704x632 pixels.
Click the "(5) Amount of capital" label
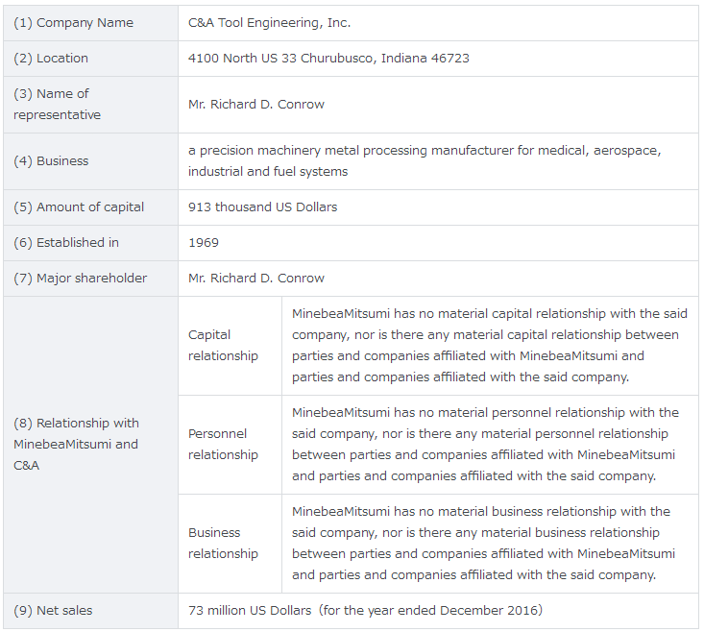79,207
